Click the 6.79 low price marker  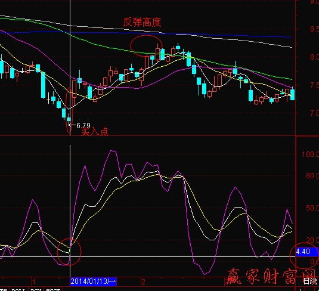[83, 125]
